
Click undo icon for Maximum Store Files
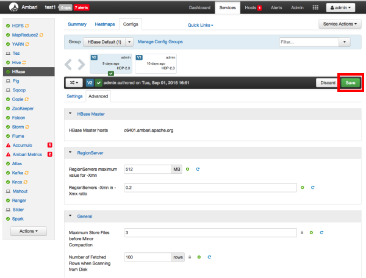tap(321, 232)
